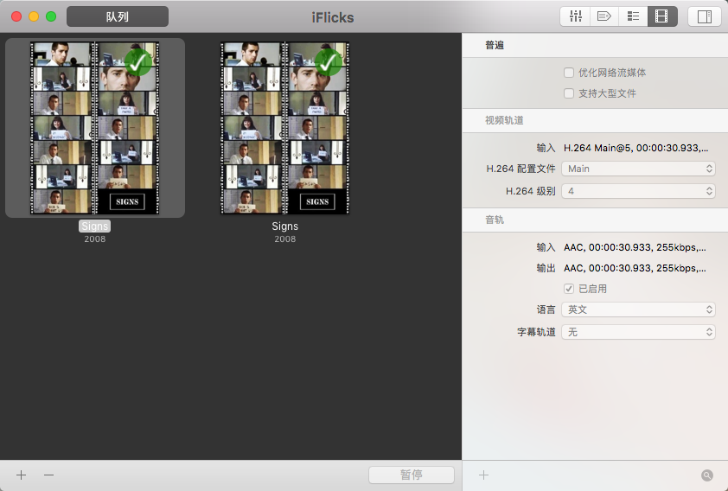Select the second Signs movie thumbnail
The height and width of the screenshot is (491, 728).
click(x=285, y=128)
